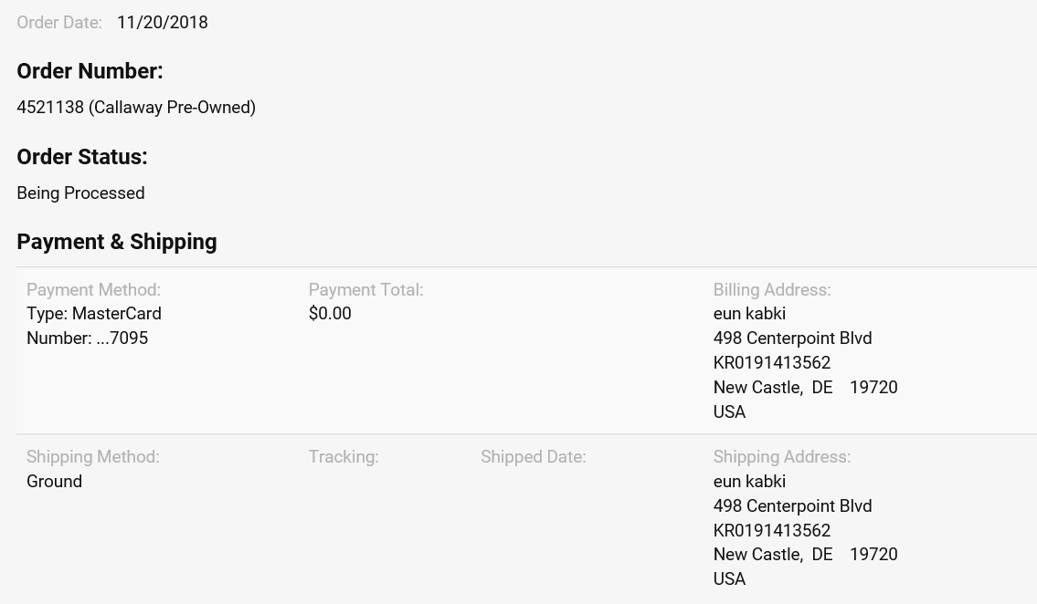Select order number 4521138 (Callaway Pre-Owned)
1037x604 pixels.
pyautogui.click(x=136, y=108)
